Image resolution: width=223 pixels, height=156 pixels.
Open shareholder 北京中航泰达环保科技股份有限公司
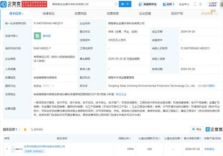44,146
